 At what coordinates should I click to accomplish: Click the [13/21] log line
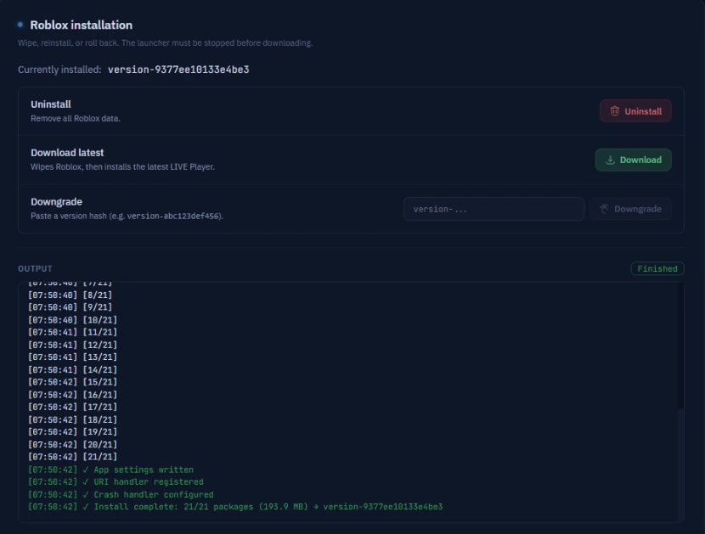point(72,357)
